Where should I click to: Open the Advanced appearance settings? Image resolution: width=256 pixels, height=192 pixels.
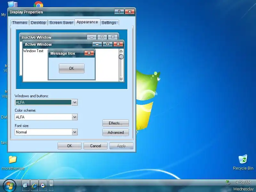click(x=116, y=132)
